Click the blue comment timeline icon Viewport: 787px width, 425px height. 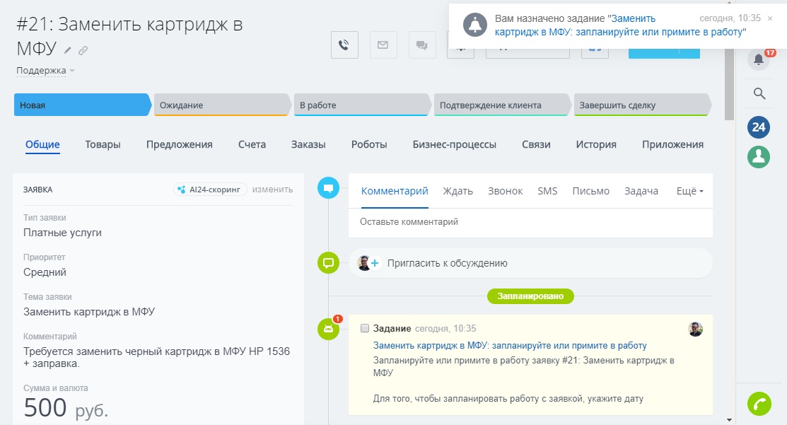(328, 188)
